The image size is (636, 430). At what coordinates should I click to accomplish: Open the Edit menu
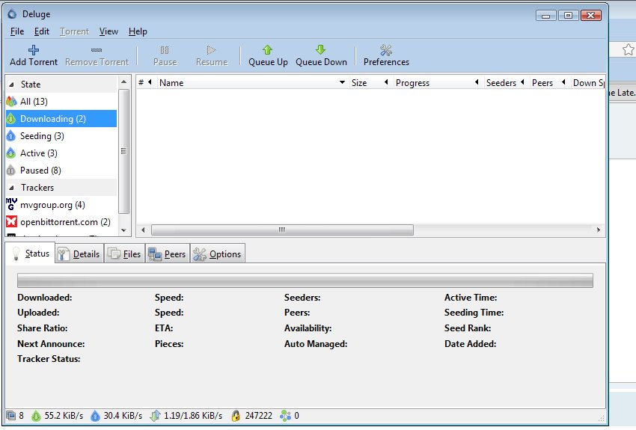pyautogui.click(x=41, y=31)
